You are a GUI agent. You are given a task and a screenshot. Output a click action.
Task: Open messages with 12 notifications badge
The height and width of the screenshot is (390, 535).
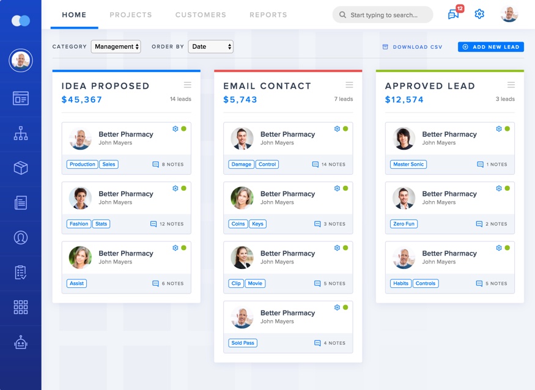click(454, 14)
